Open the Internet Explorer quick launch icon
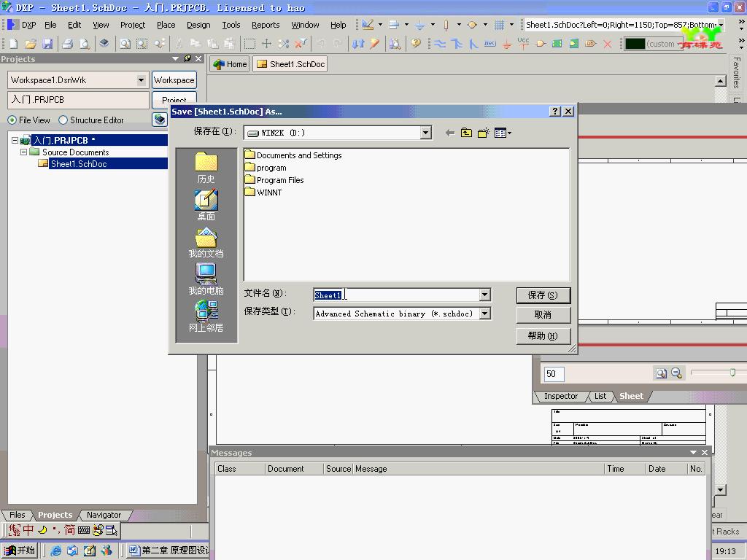This screenshot has height=560, width=747. 55,551
